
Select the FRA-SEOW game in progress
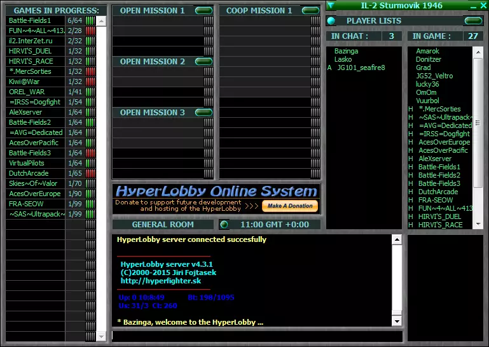pos(50,204)
